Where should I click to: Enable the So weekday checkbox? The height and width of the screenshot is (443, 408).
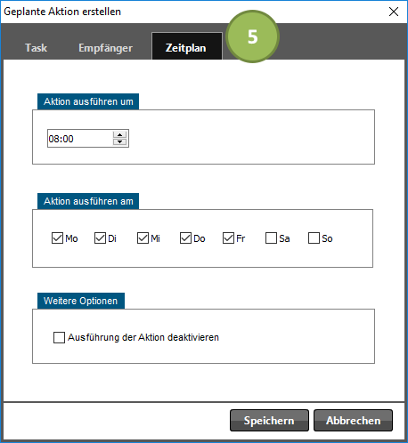click(x=314, y=238)
